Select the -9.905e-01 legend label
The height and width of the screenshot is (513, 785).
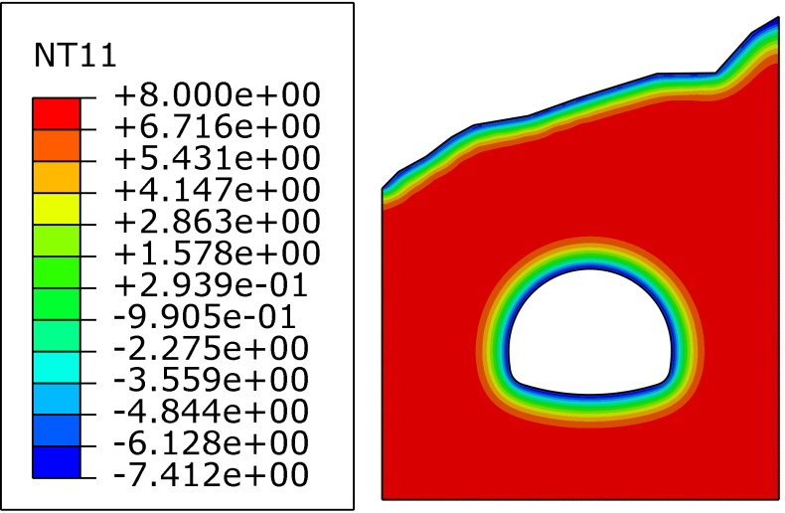(205, 316)
